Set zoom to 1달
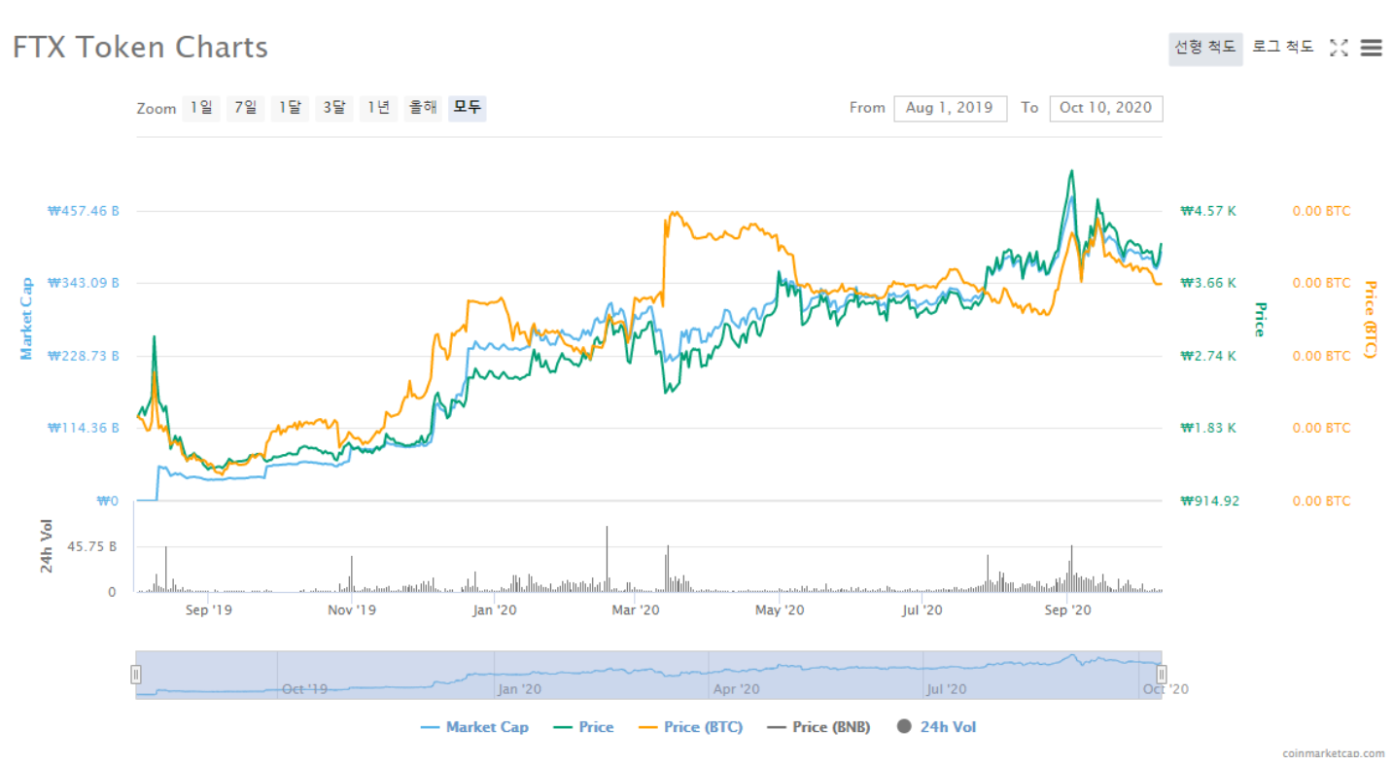 [x=290, y=108]
